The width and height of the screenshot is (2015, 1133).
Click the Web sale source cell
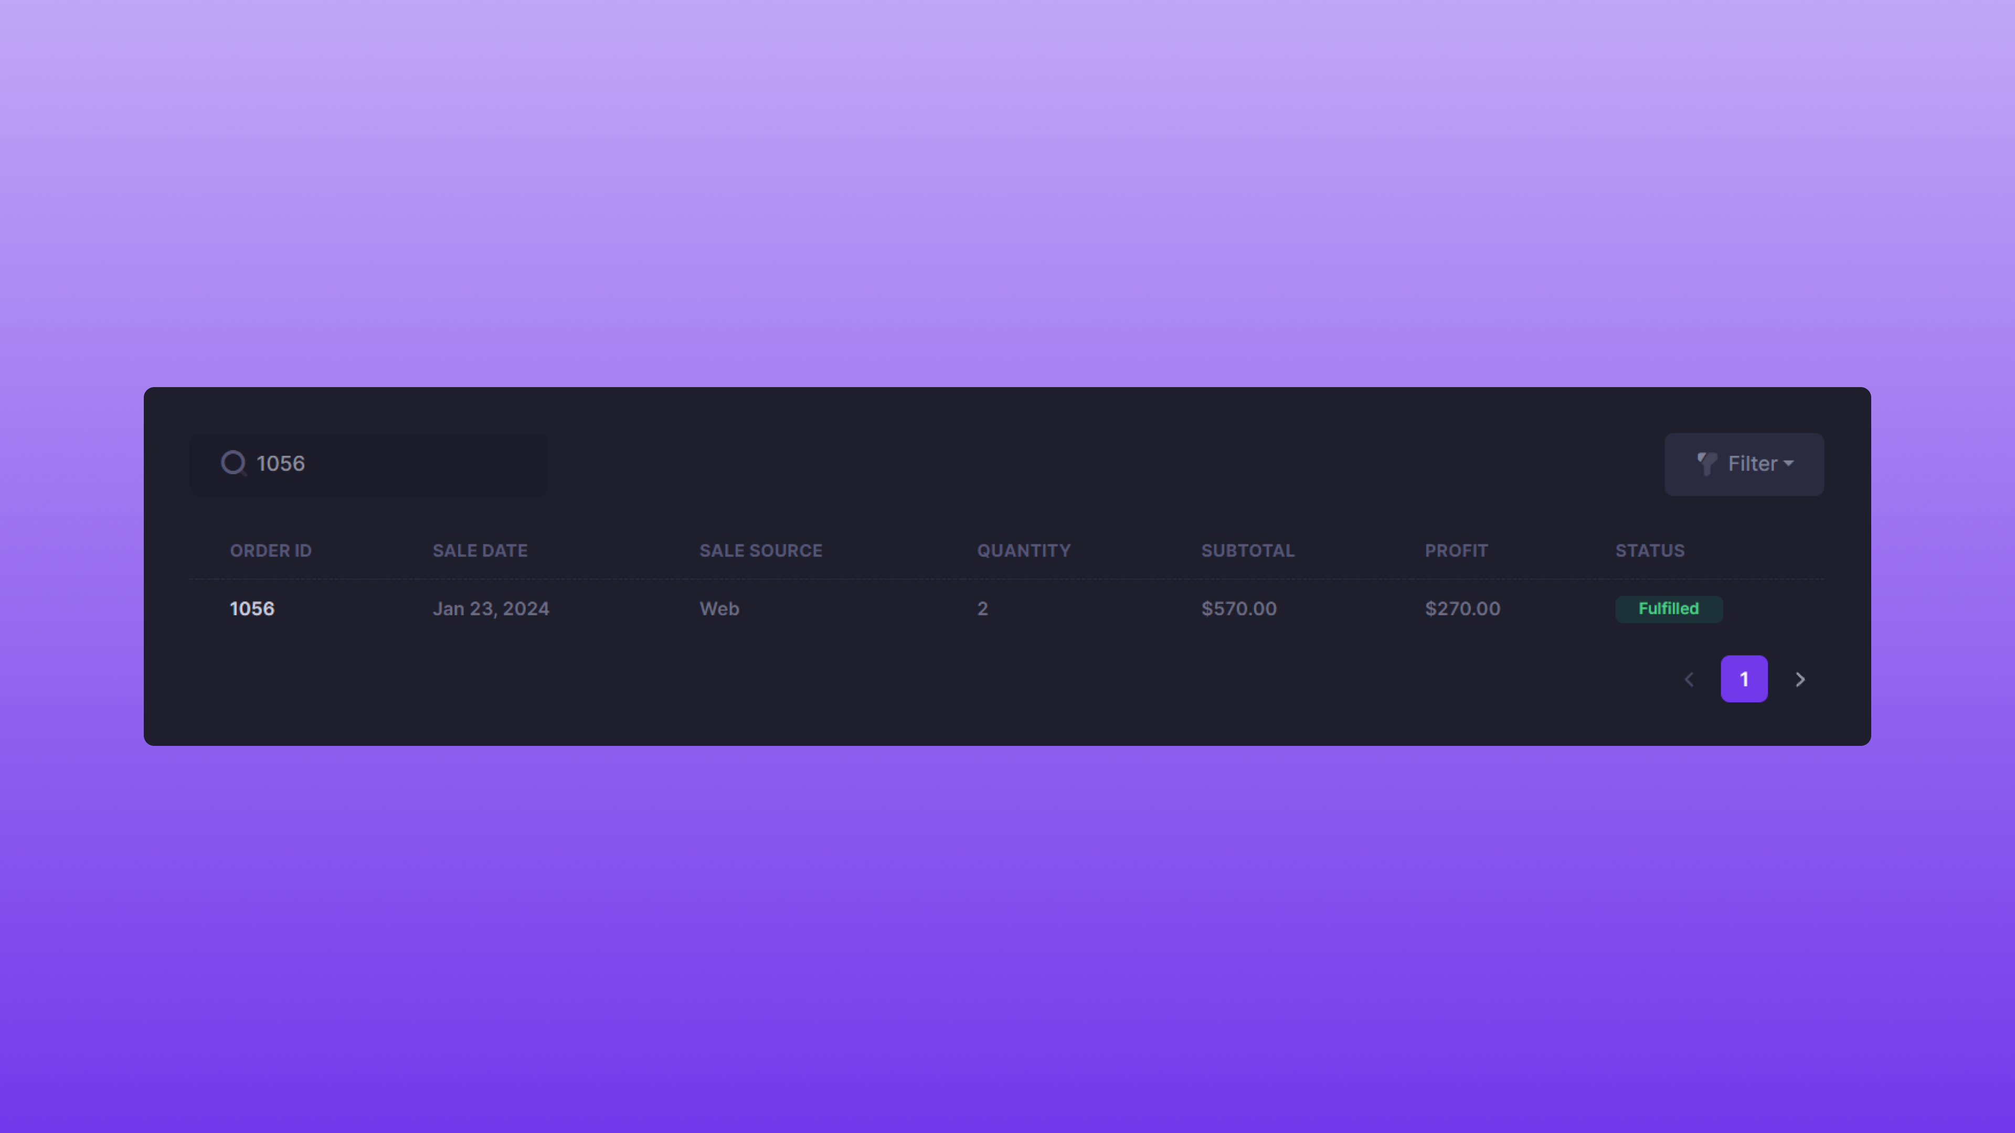coord(719,609)
